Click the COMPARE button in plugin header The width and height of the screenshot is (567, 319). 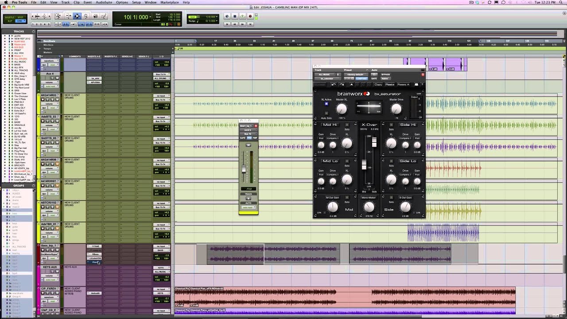coord(361,78)
